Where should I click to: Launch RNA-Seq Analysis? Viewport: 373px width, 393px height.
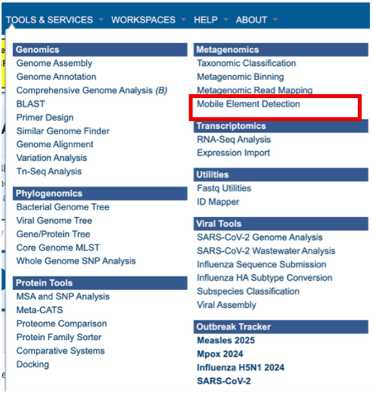[234, 140]
